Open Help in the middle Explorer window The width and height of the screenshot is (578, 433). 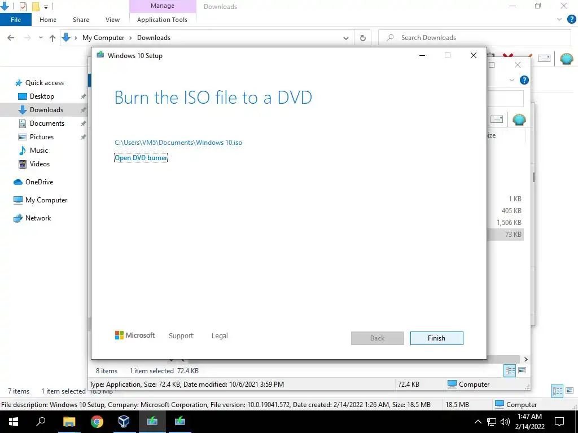tap(524, 80)
